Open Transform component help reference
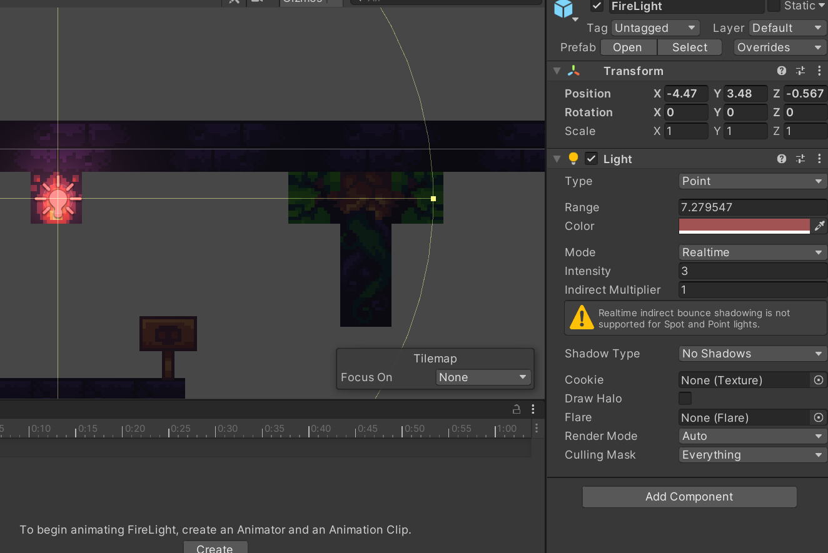The width and height of the screenshot is (828, 553). coord(782,71)
